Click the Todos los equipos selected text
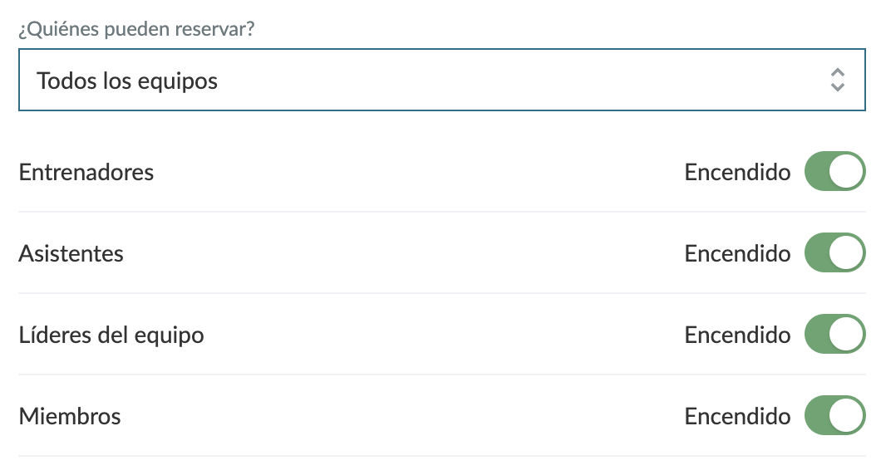The height and width of the screenshot is (470, 881). coord(127,81)
